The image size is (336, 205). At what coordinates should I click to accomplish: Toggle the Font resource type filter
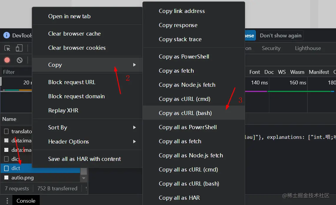point(255,72)
